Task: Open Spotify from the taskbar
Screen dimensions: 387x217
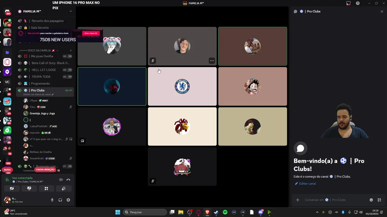Action: [x=225, y=212]
